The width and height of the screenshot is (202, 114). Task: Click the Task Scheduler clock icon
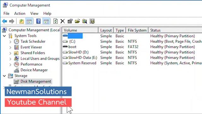click(x=16, y=41)
